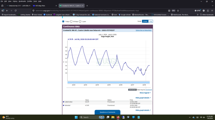
Task: Click the blue time range bar below the graph
Action: coord(109,82)
